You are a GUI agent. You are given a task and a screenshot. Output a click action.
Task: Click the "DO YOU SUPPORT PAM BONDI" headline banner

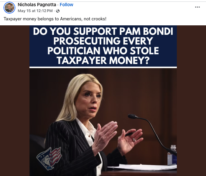103,46
